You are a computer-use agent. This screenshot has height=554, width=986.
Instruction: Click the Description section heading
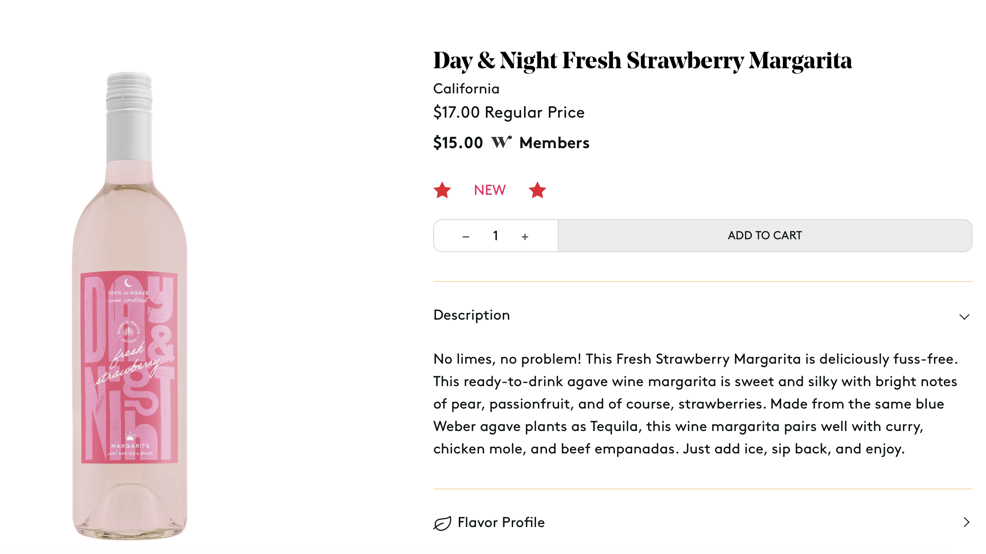[471, 315]
